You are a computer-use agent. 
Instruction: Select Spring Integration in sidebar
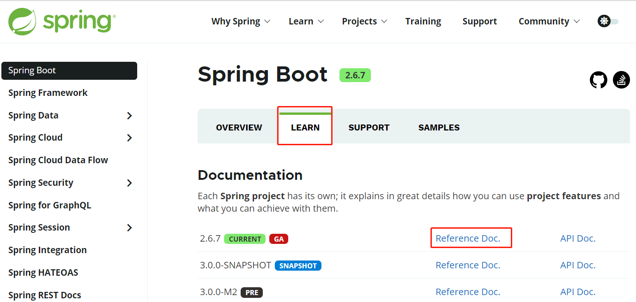pos(47,250)
